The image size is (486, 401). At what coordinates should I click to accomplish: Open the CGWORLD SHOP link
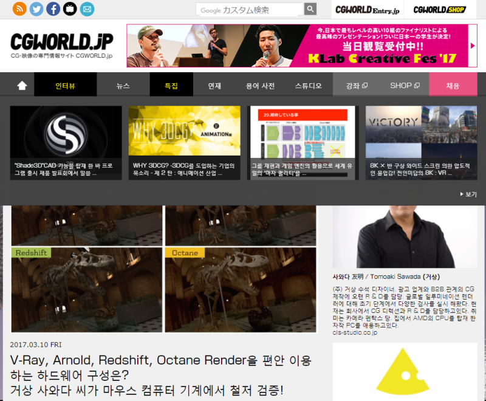pyautogui.click(x=439, y=10)
